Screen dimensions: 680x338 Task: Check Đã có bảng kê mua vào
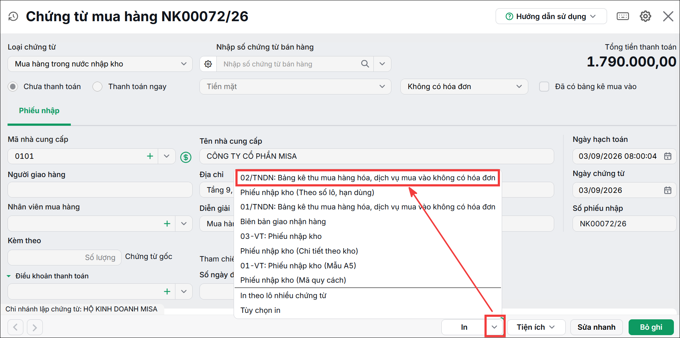544,87
